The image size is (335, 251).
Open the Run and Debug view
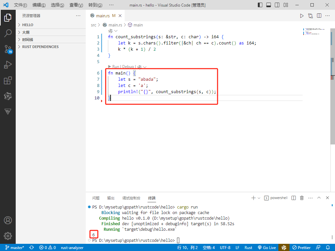(8, 65)
